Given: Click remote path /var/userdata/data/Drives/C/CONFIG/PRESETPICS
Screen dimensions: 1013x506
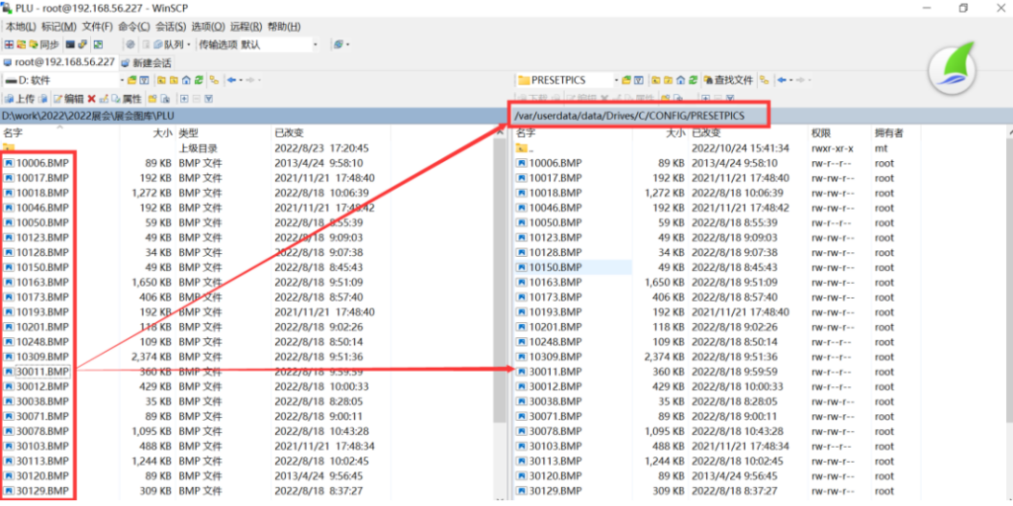Looking at the screenshot, I should (x=630, y=117).
